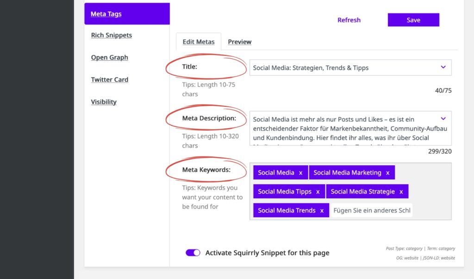The height and width of the screenshot is (279, 474).
Task: Click the Refresh link
Action: tap(349, 19)
